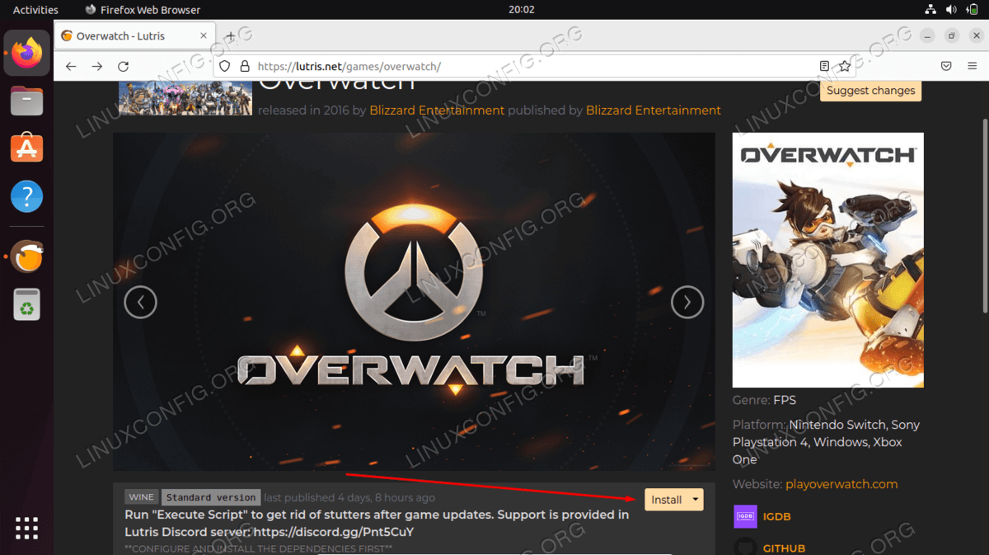
Task: Show Applications grid in the dock
Action: (27, 528)
